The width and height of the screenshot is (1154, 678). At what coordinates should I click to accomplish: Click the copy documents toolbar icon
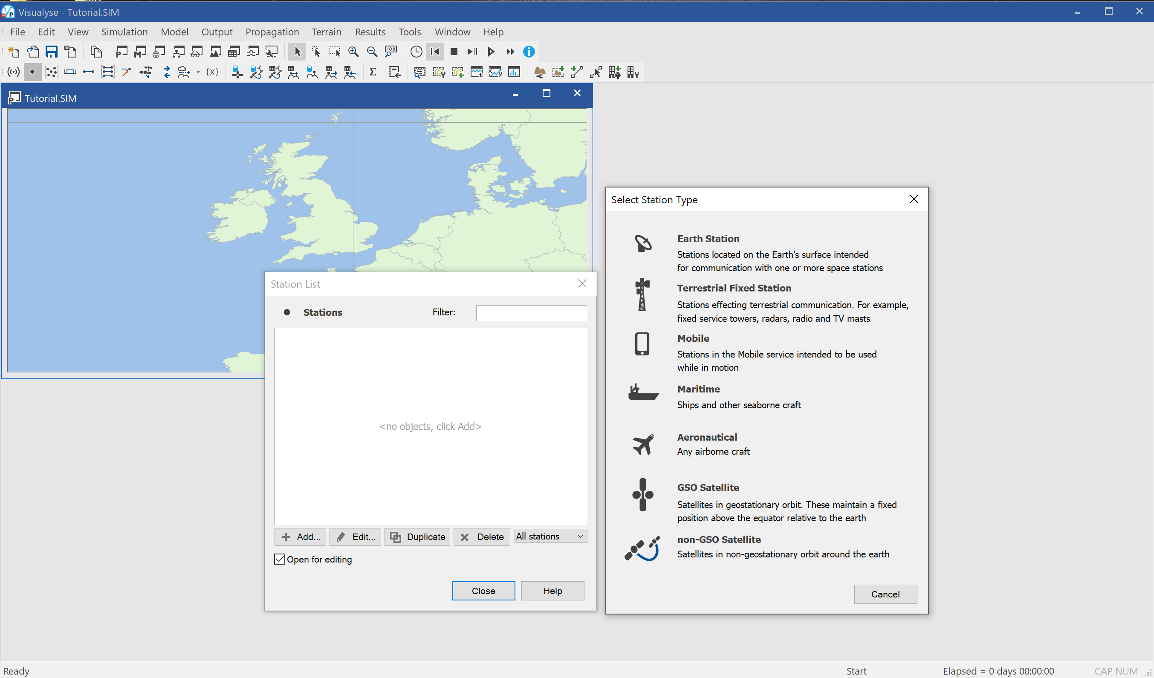click(x=96, y=52)
